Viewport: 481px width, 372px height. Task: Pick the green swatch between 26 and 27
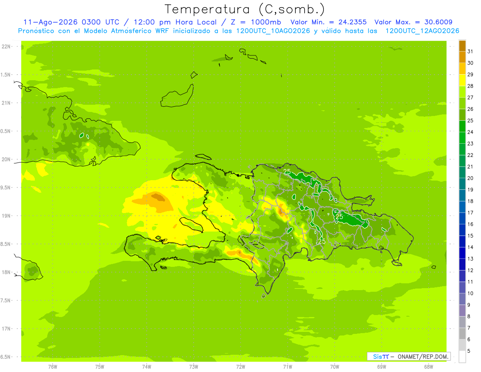[x=462, y=104]
